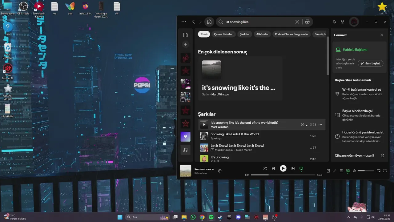Open Spotify notifications bell
This screenshot has width=394, height=222.
(334, 22)
